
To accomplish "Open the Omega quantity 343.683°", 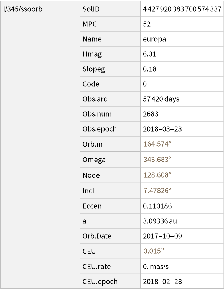I will coord(157,160).
